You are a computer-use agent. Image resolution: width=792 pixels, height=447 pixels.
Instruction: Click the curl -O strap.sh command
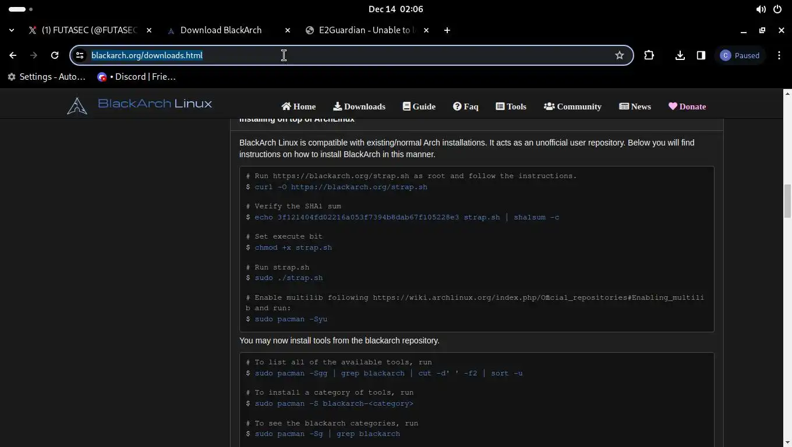341,187
